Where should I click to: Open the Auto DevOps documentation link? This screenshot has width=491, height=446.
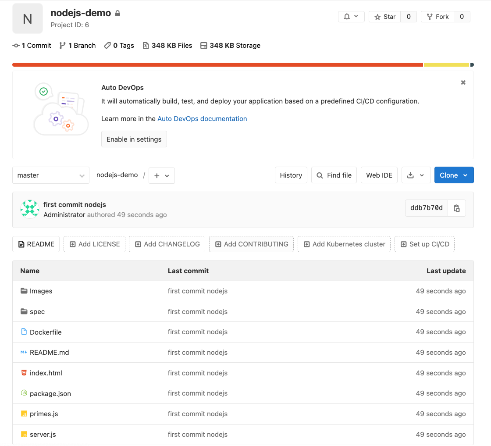point(202,119)
